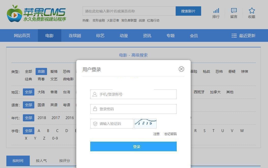Viewport: 268px width, 168px height.
Task: Select year 2018 filter
Action: click(42, 118)
